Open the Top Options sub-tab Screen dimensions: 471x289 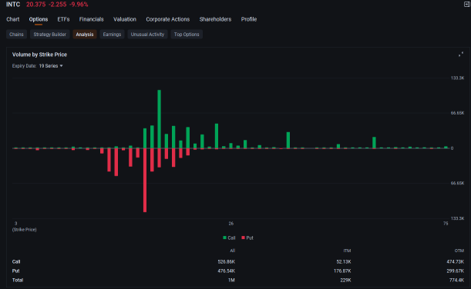click(x=187, y=35)
